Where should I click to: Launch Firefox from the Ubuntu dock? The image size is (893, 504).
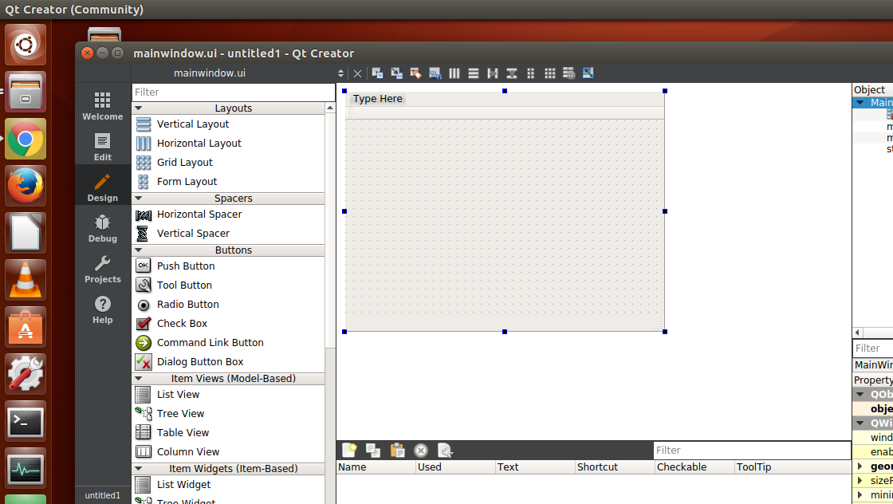26,187
